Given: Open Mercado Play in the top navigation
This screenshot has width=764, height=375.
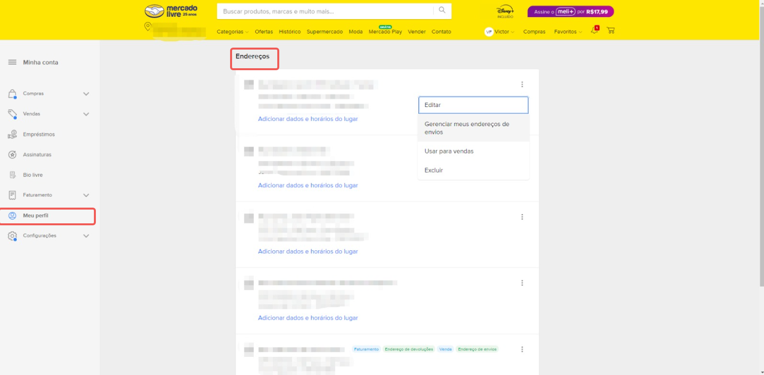Looking at the screenshot, I should [385, 31].
